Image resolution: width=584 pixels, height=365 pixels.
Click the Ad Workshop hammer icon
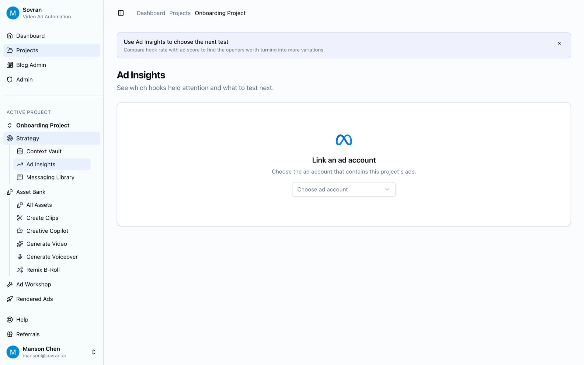click(x=10, y=284)
